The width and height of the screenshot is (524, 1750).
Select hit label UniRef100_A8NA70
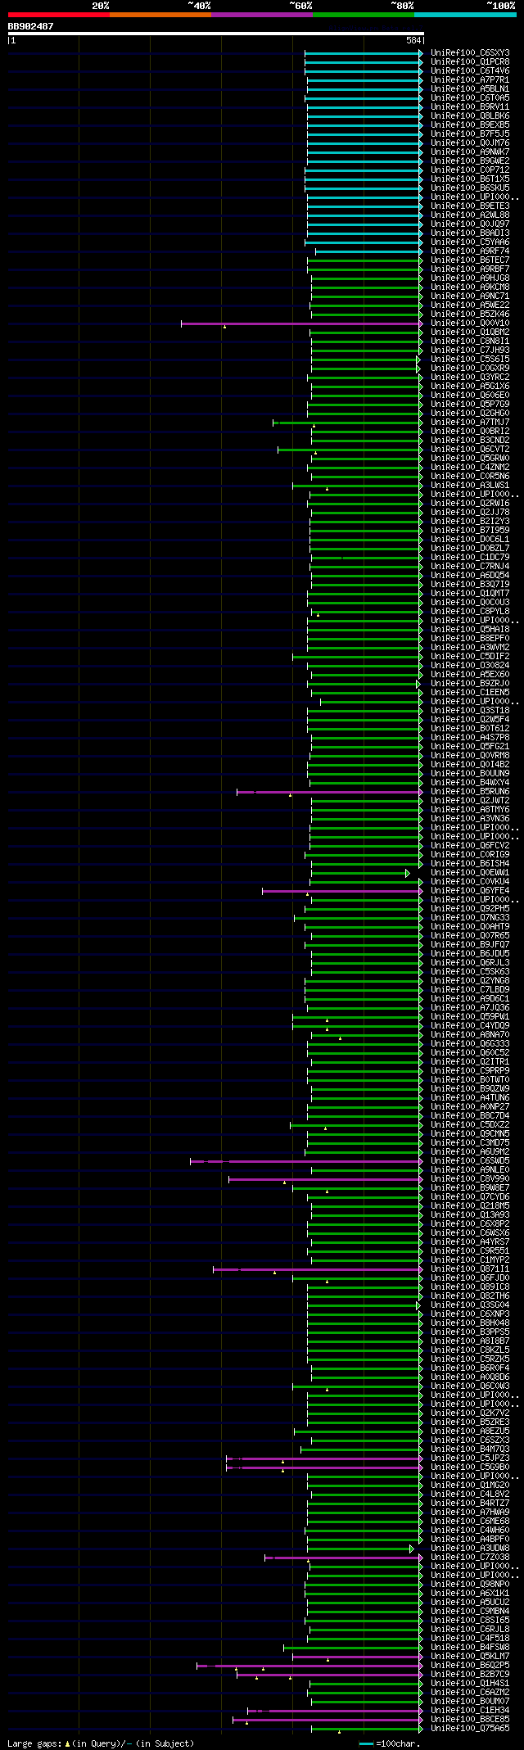tap(470, 1034)
